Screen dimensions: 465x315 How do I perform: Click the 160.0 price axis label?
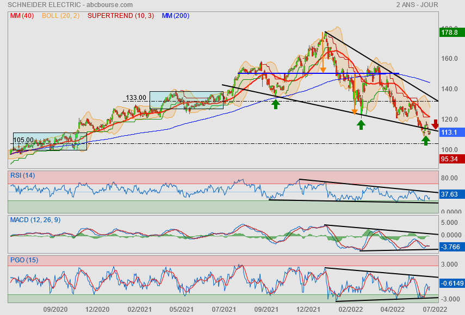tap(450, 58)
